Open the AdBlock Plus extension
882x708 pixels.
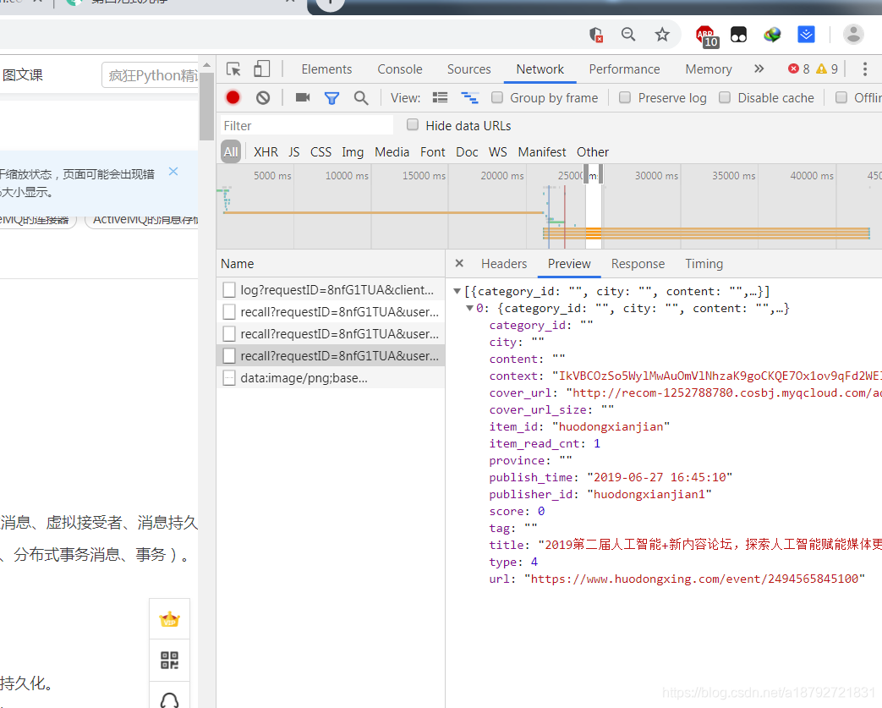click(706, 36)
